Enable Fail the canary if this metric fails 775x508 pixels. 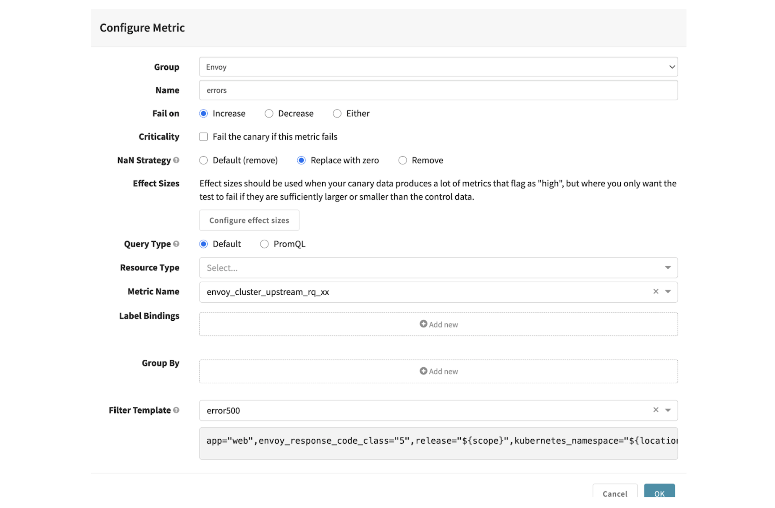coord(203,137)
